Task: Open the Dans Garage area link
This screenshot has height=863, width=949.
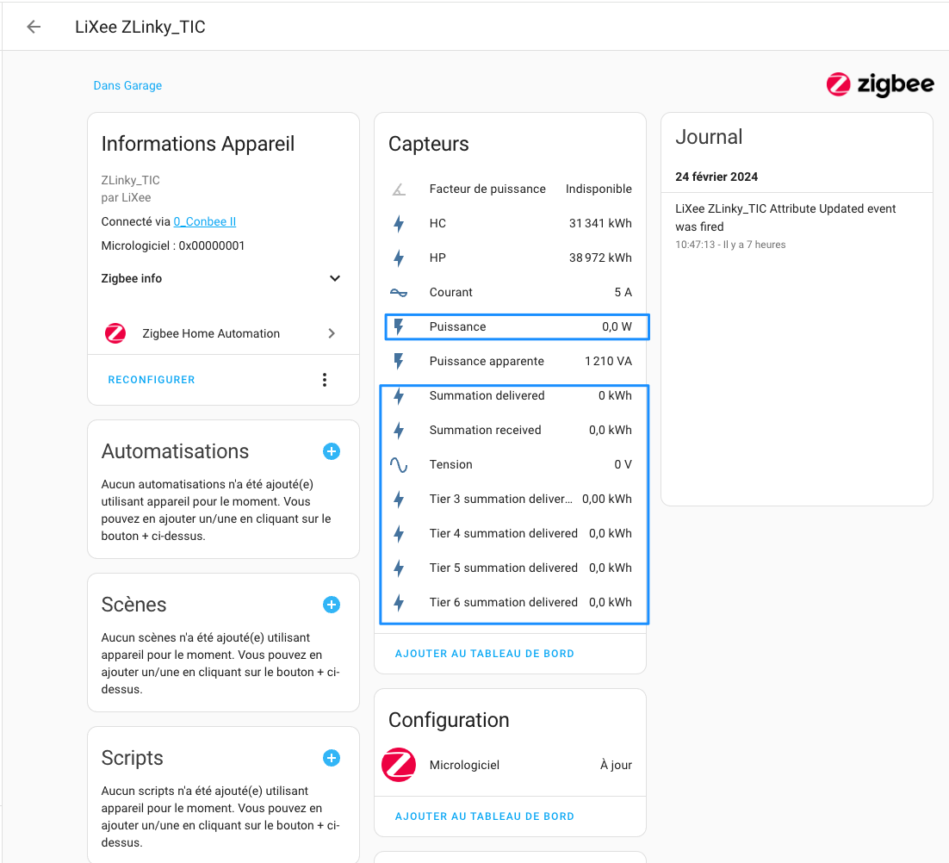Action: 127,85
